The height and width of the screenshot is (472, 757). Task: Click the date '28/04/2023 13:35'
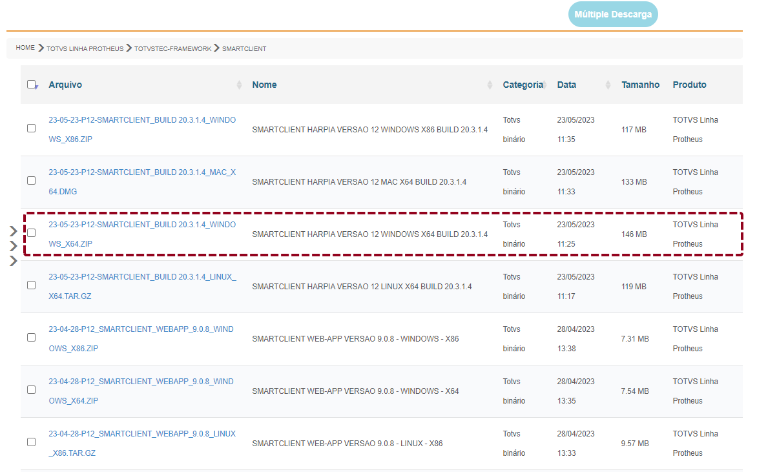[576, 391]
